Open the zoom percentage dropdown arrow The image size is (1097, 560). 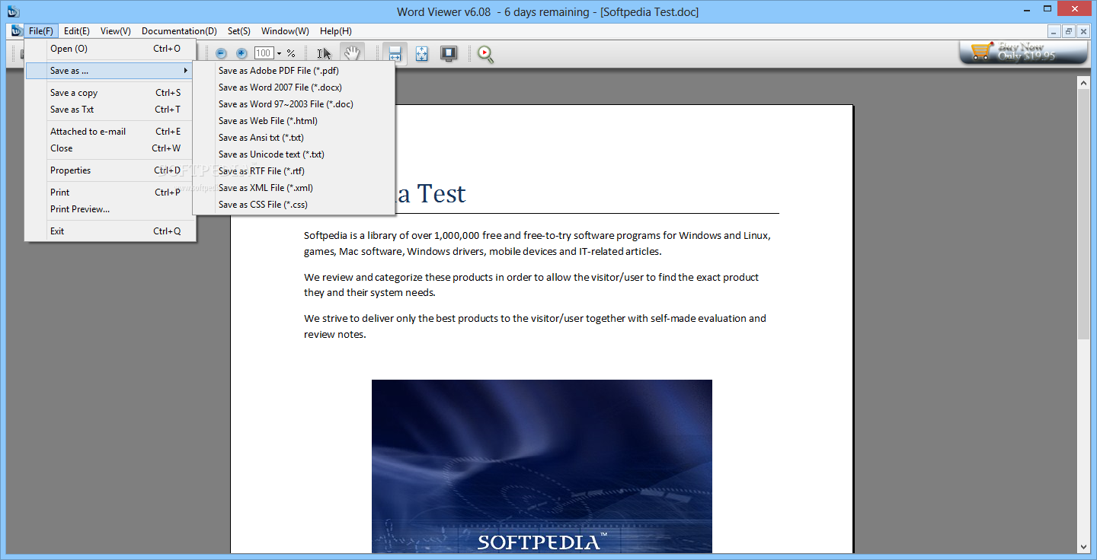[279, 53]
